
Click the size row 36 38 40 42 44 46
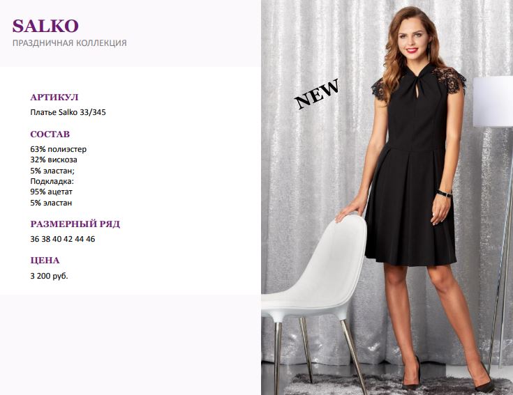coord(63,239)
